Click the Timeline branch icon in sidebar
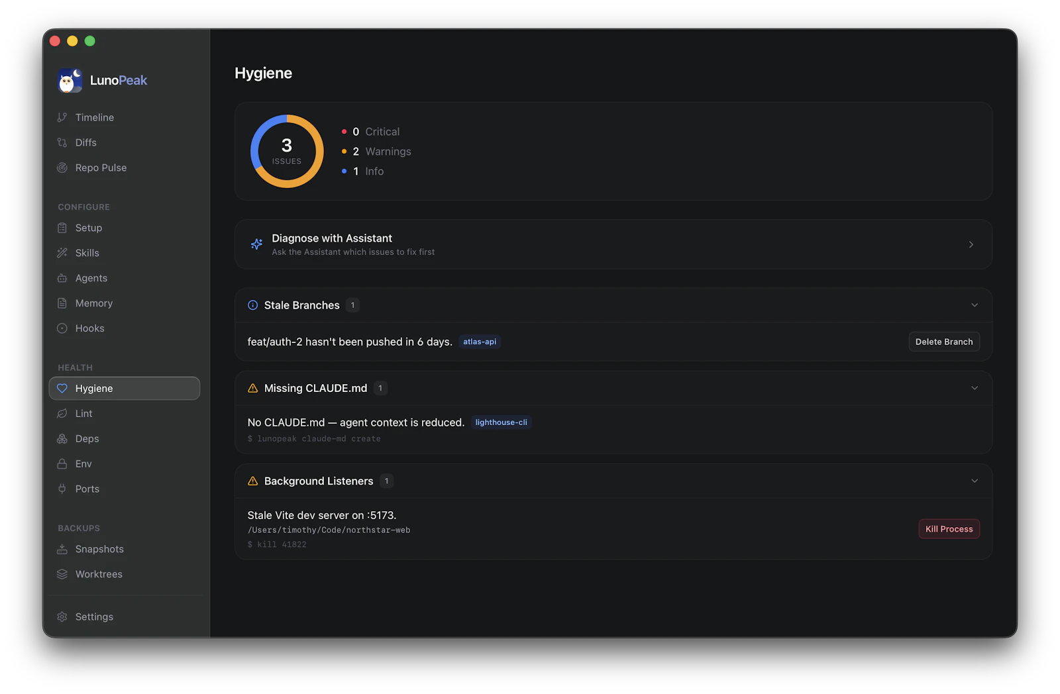The image size is (1060, 694). 62,117
